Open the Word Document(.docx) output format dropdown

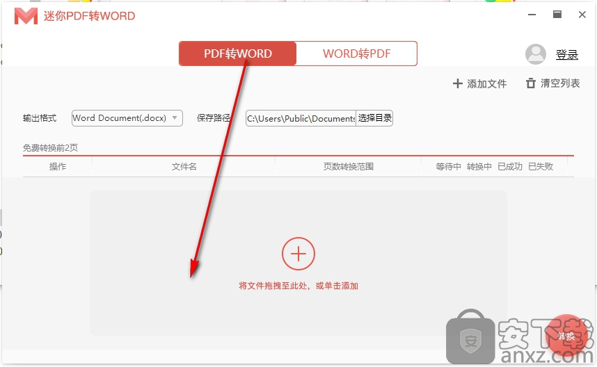[x=127, y=118]
